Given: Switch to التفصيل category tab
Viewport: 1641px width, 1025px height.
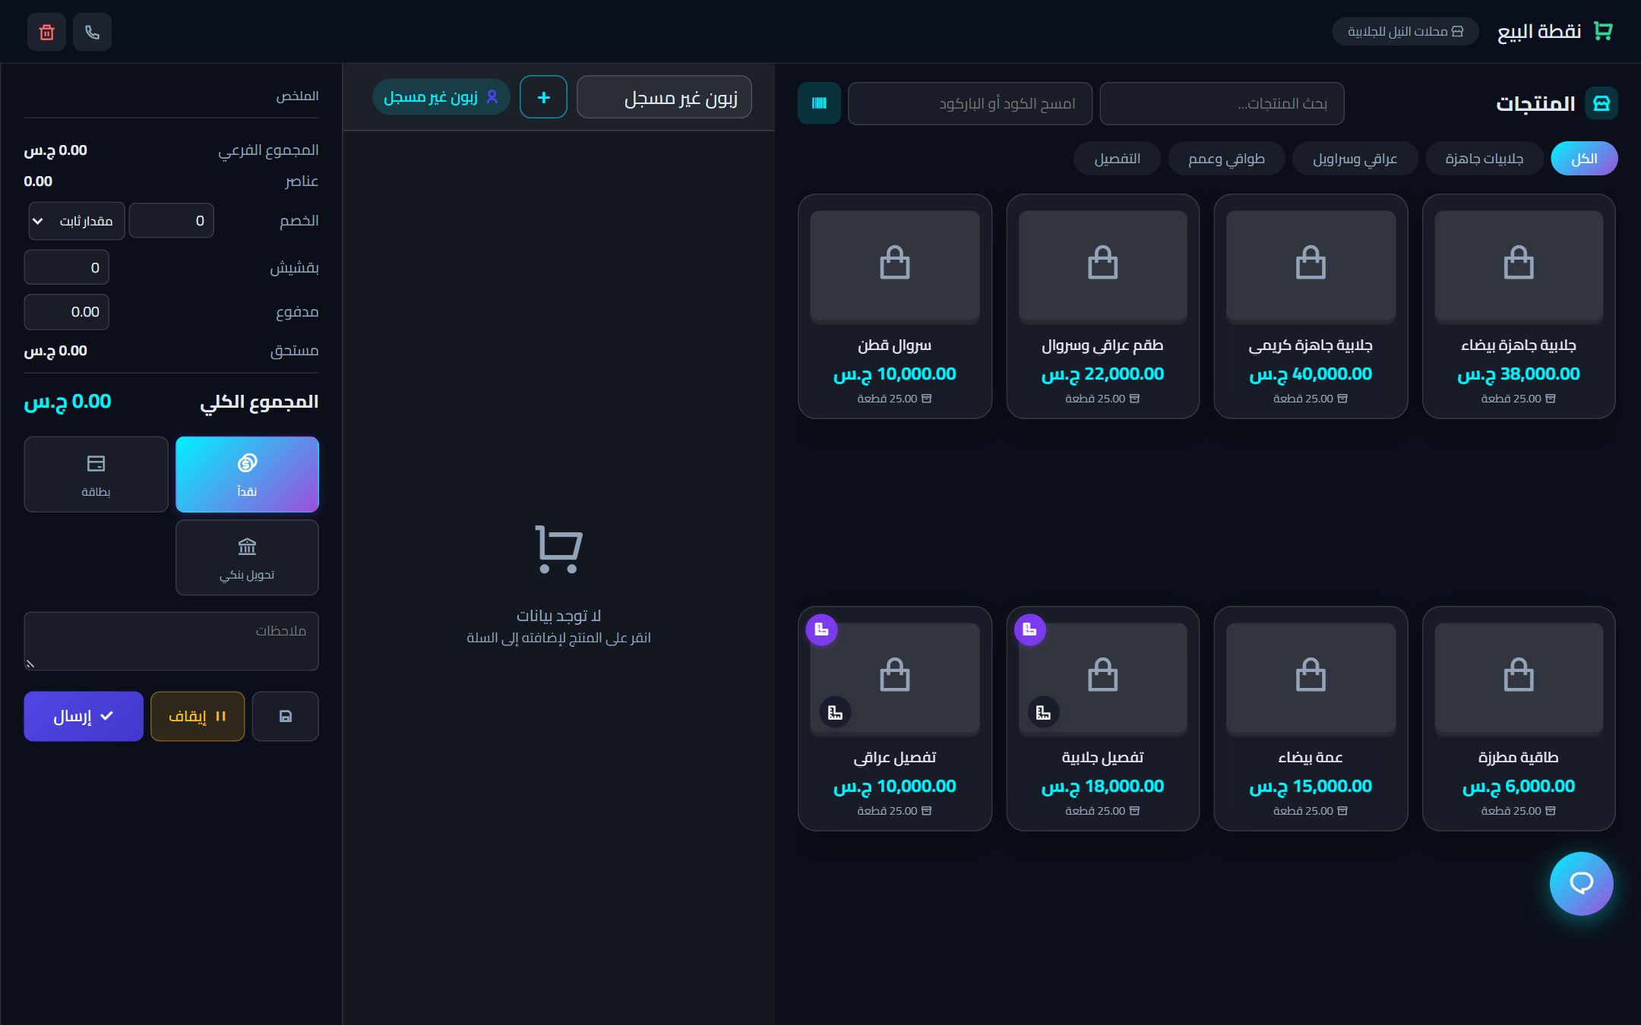Looking at the screenshot, I should click(1117, 159).
